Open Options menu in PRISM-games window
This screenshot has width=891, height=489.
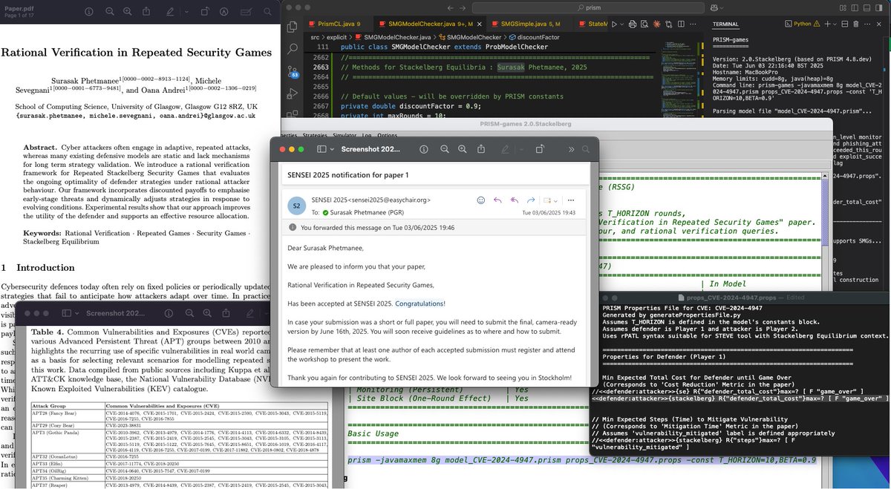[387, 135]
